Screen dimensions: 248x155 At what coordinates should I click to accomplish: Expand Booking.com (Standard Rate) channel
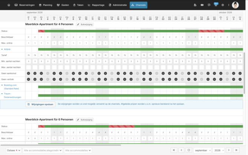point(2,85)
